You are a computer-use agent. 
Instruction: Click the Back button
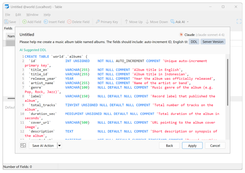(169, 145)
